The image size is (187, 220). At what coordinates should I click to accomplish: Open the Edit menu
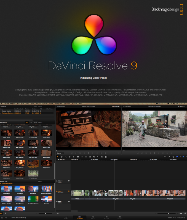tap(23, 104)
